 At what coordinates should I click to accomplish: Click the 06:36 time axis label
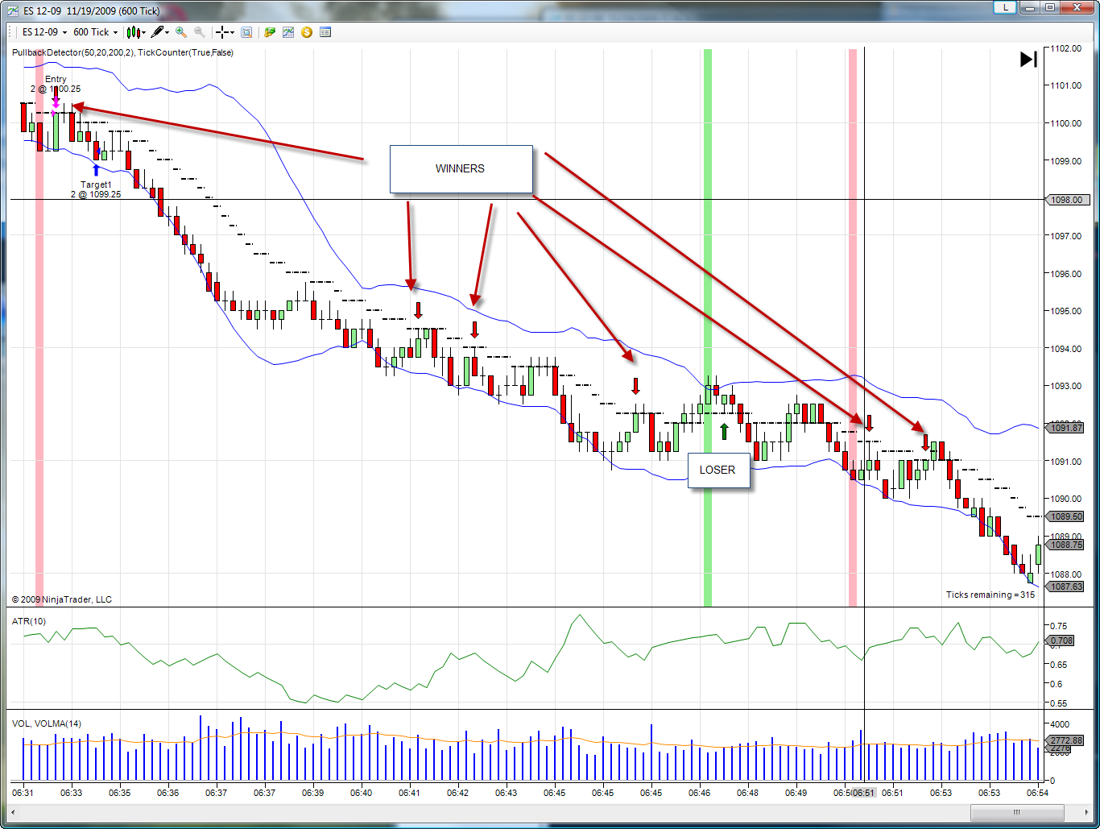pos(168,794)
